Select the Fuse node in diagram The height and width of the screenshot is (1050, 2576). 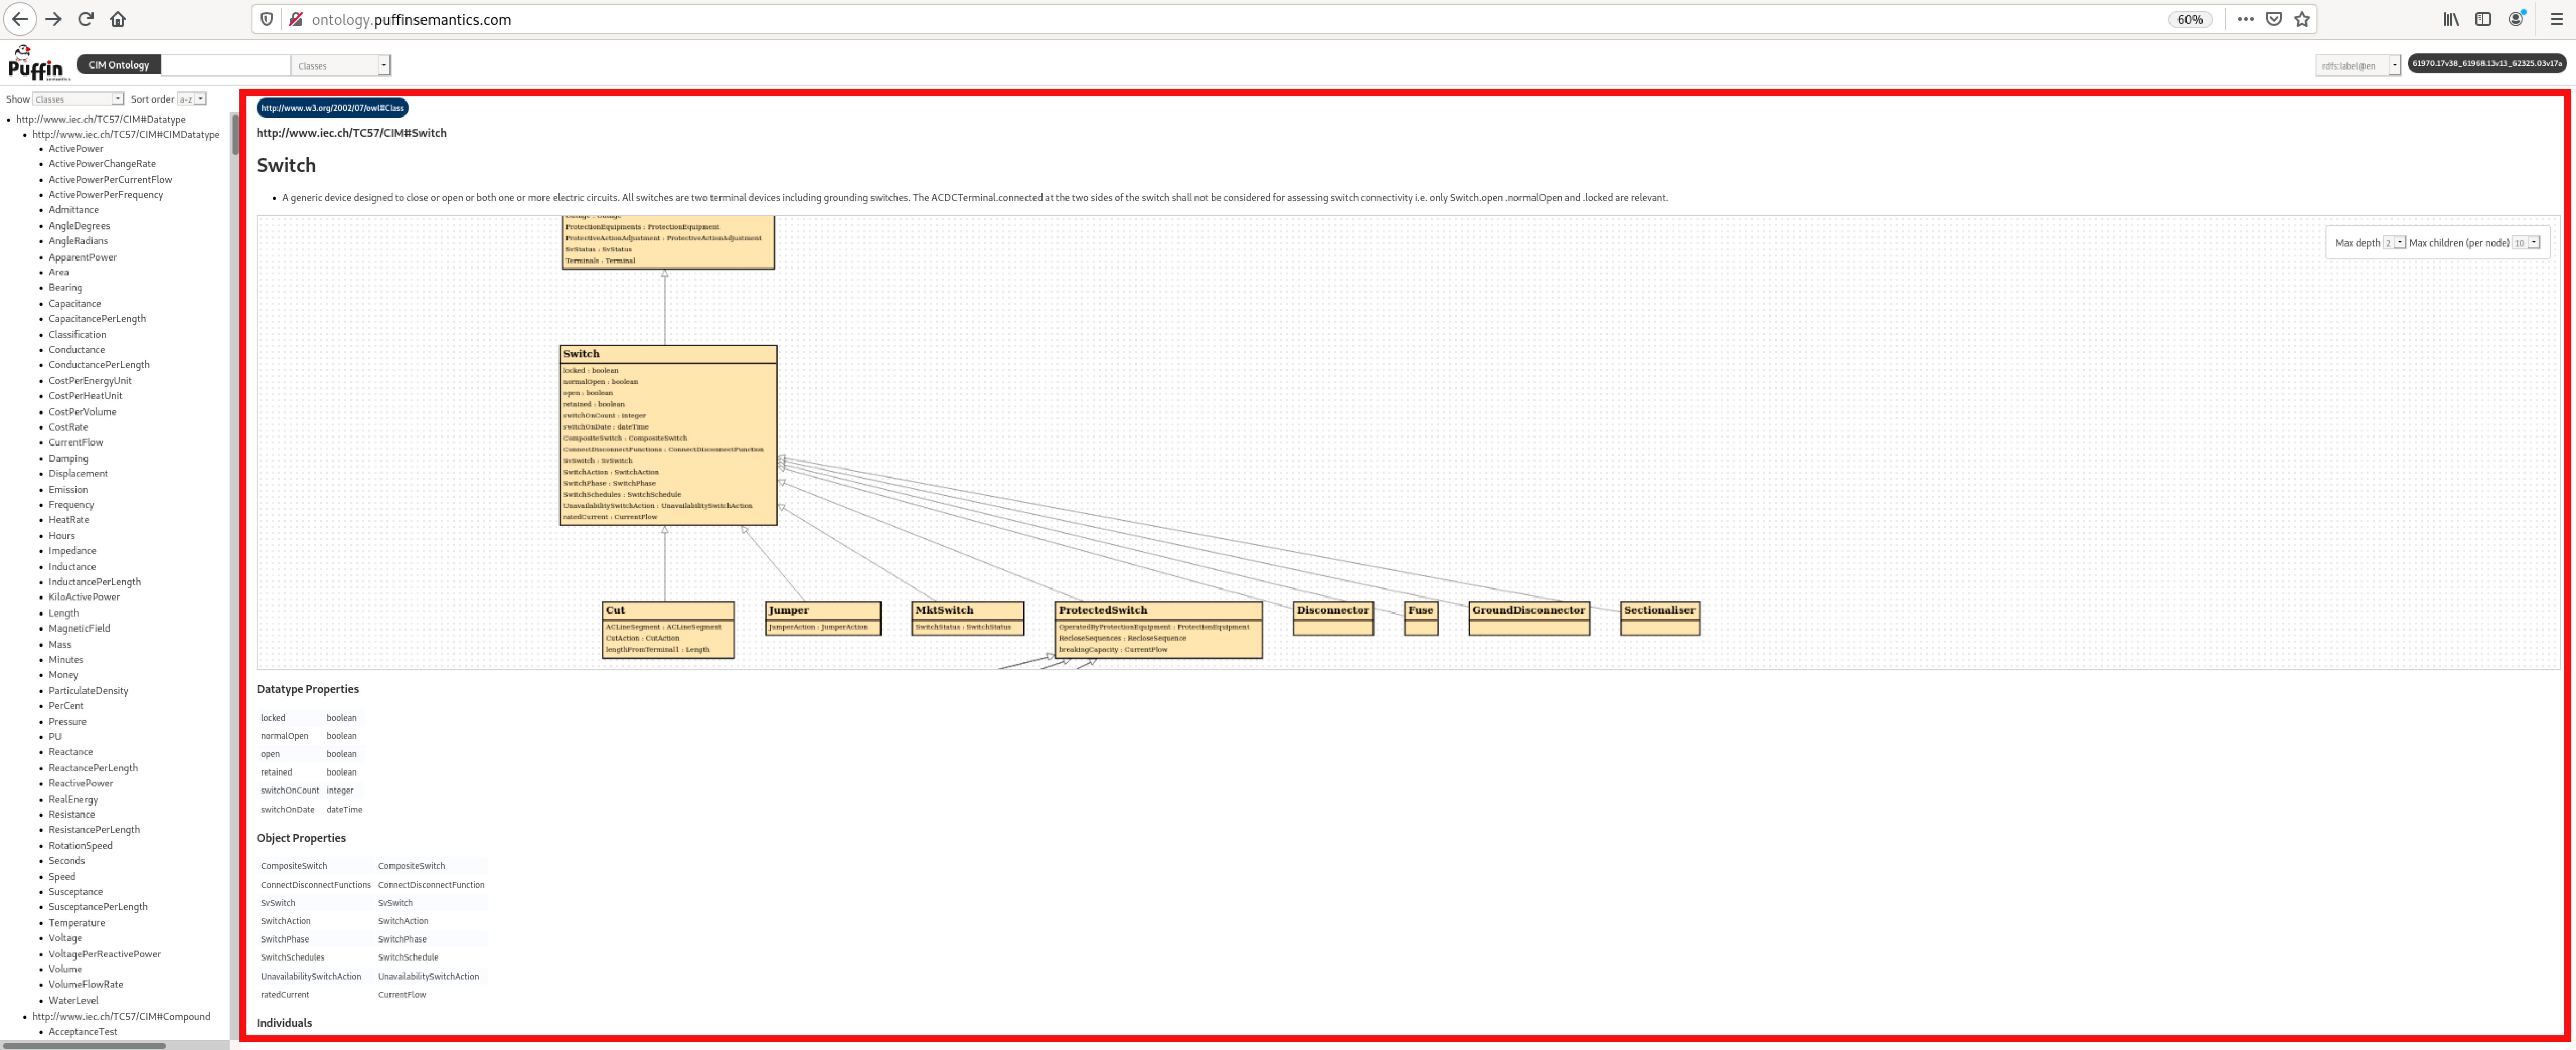pos(1421,618)
